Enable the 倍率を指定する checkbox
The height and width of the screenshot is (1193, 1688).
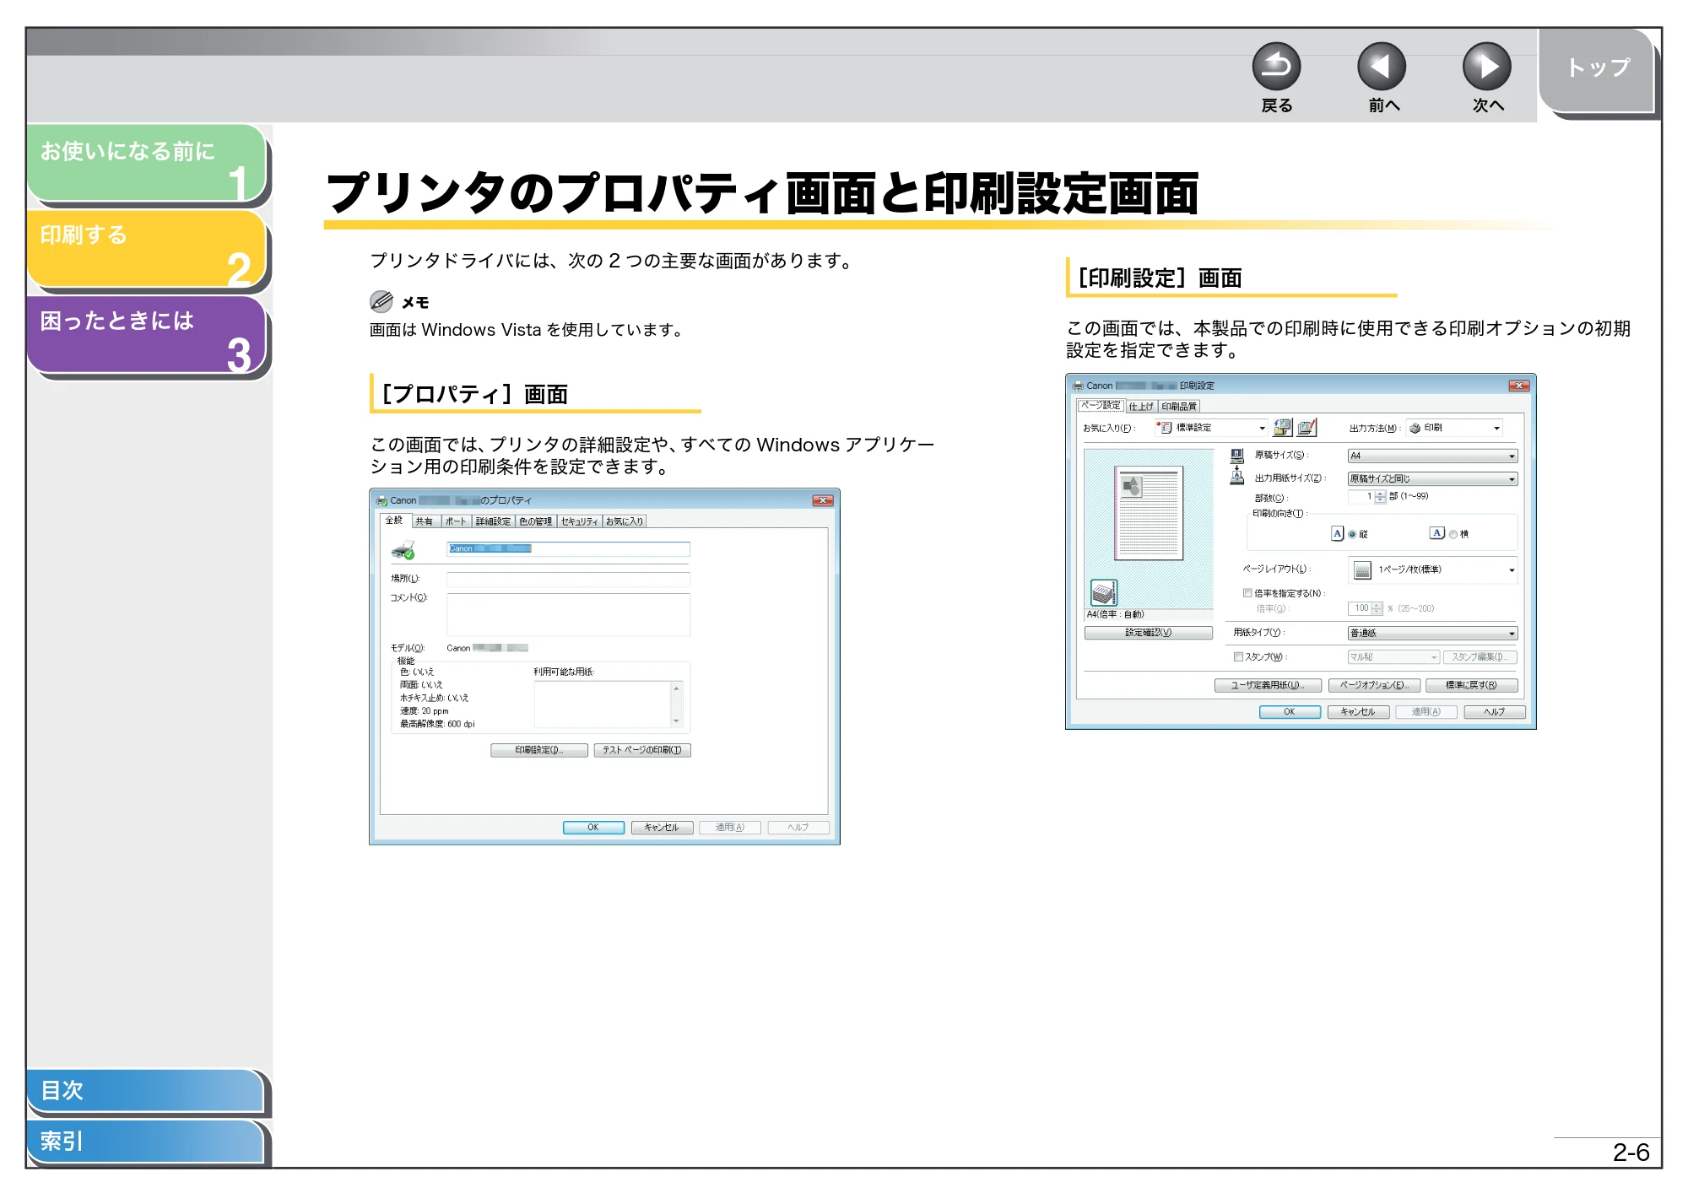click(1247, 593)
